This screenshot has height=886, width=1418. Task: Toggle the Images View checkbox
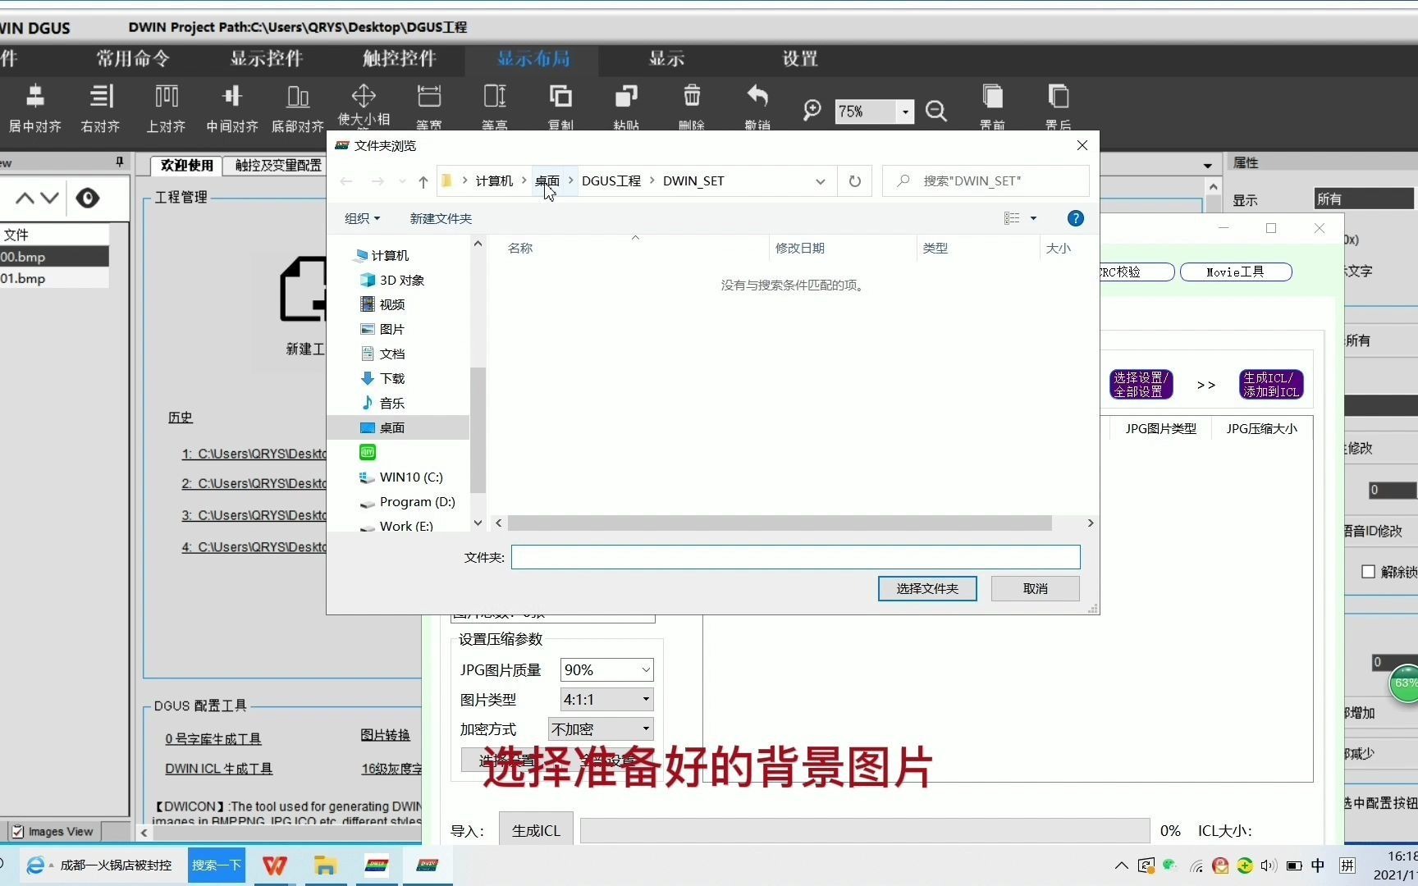click(x=18, y=831)
